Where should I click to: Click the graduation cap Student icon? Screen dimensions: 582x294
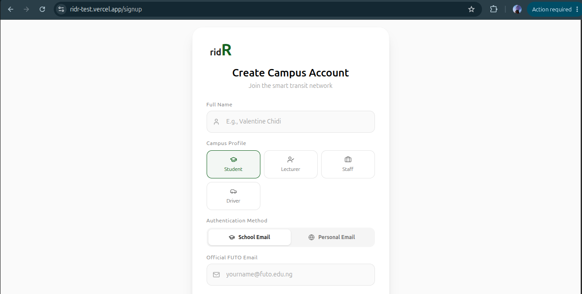tap(234, 160)
